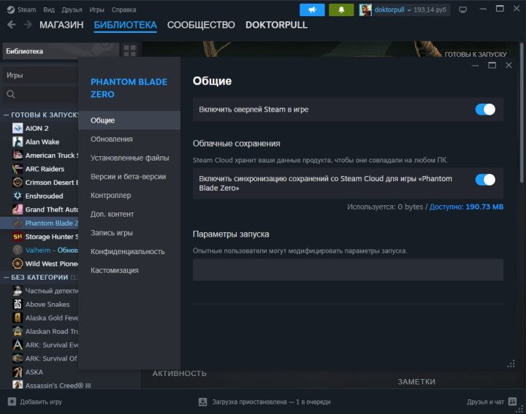
Task: Select Valheim game icon
Action: coord(18,250)
